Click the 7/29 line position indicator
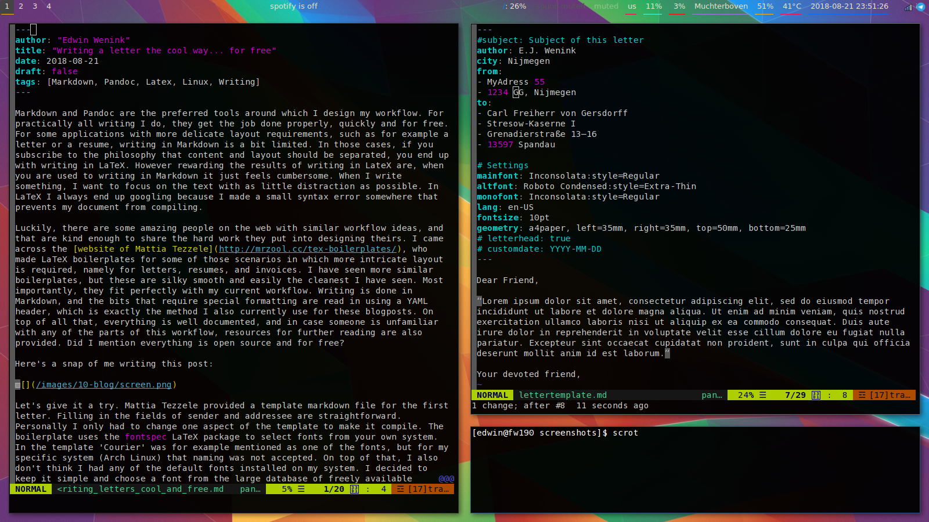 tap(795, 395)
